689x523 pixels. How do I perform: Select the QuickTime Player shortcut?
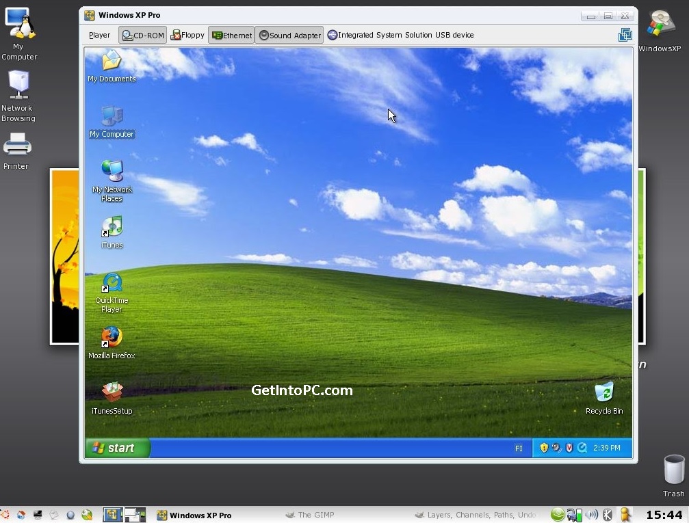(x=112, y=293)
